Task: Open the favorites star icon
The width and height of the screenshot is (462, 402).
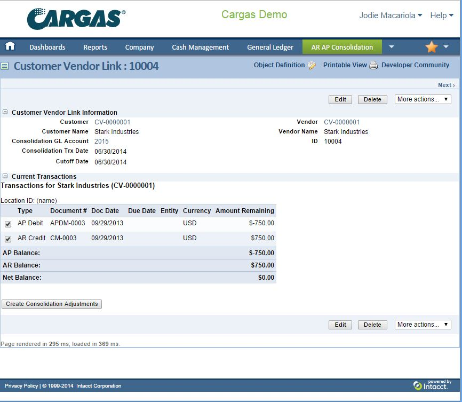Action: coord(431,47)
